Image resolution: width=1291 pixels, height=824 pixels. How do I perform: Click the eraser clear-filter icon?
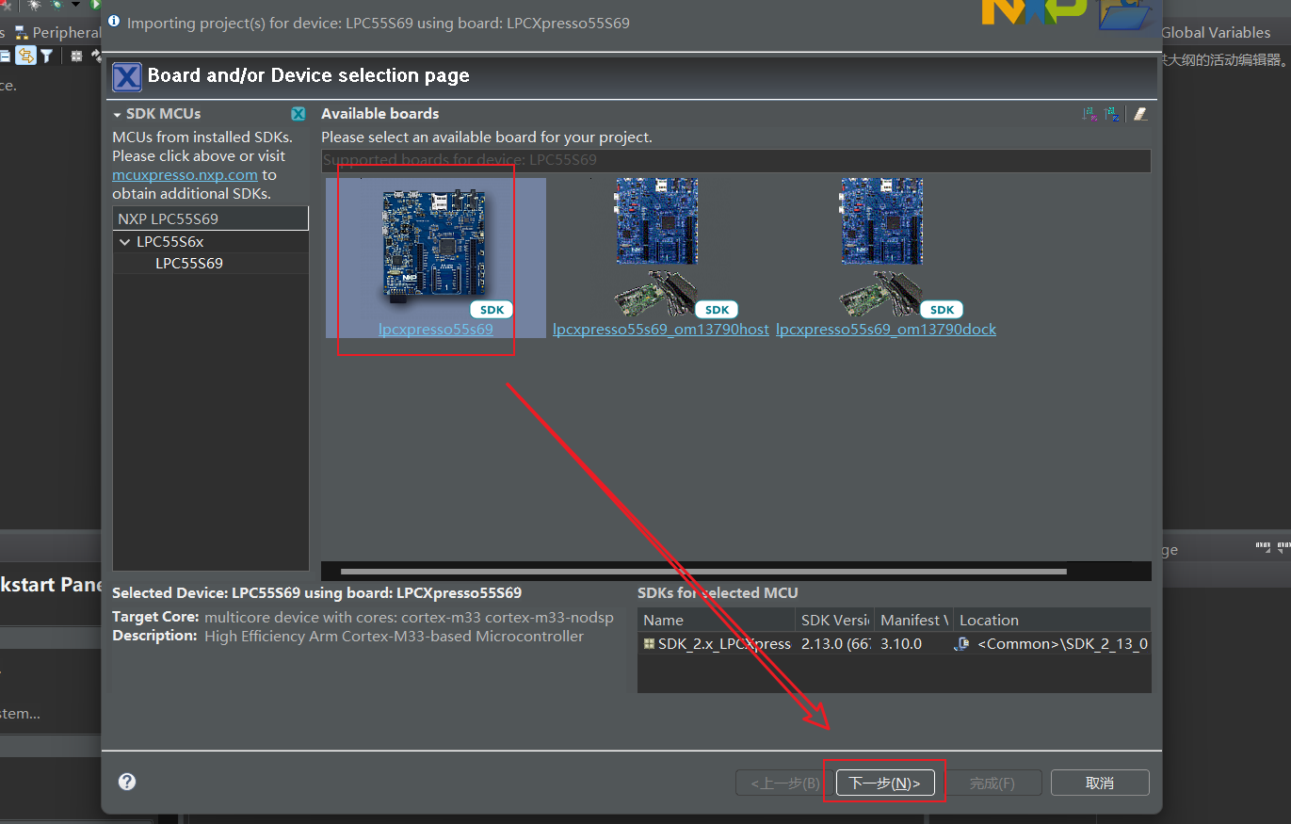(x=1140, y=114)
